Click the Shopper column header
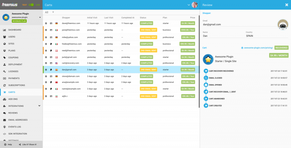Screen dimensions: 291x148 click(x=66, y=18)
